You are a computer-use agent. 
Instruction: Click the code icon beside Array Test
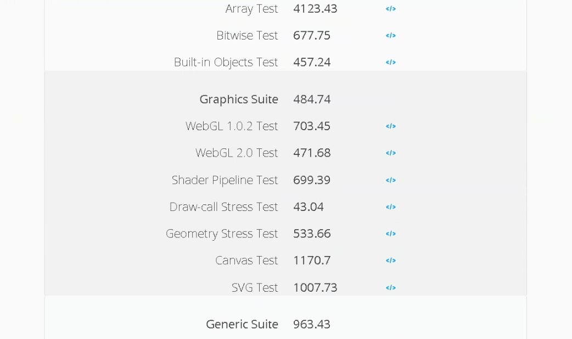pos(390,9)
